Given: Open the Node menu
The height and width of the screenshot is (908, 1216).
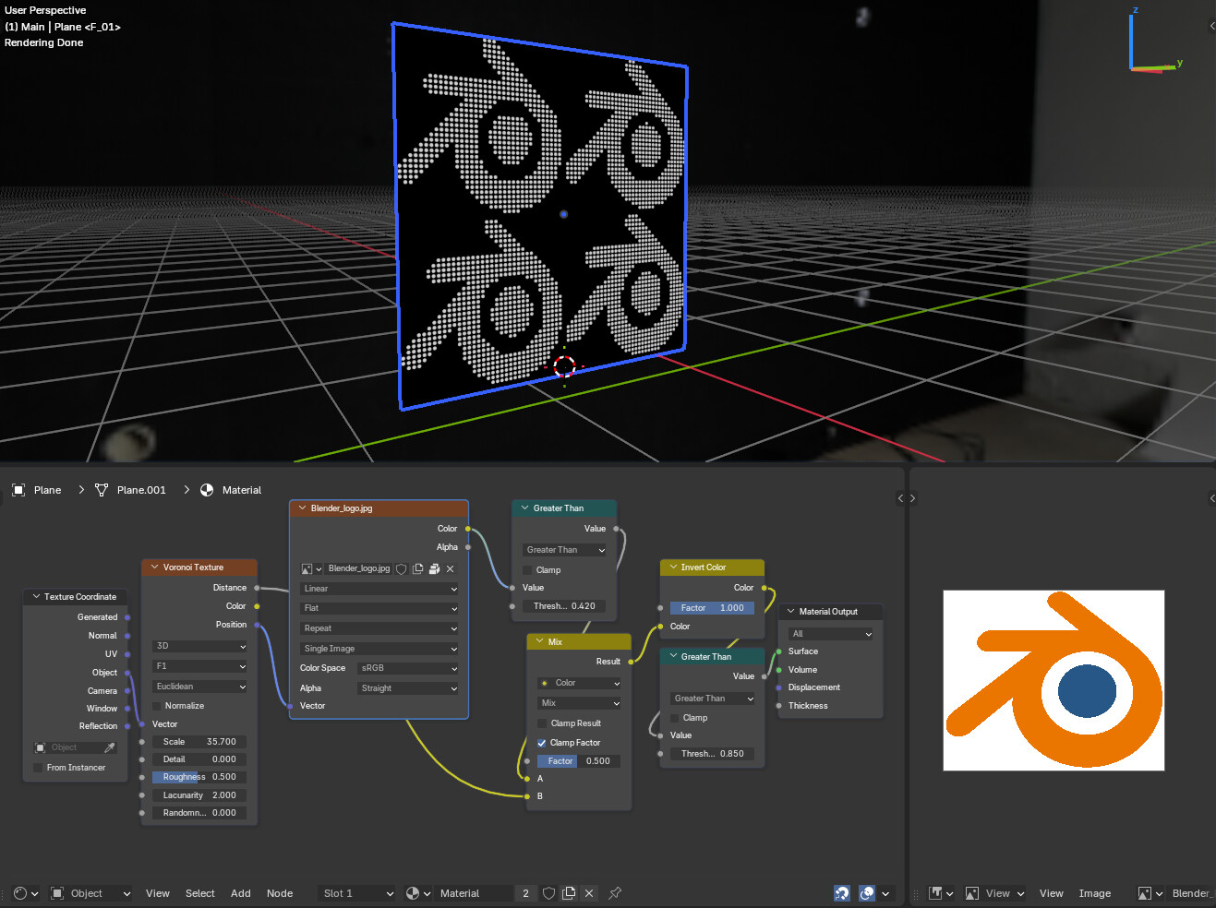Looking at the screenshot, I should (x=280, y=893).
